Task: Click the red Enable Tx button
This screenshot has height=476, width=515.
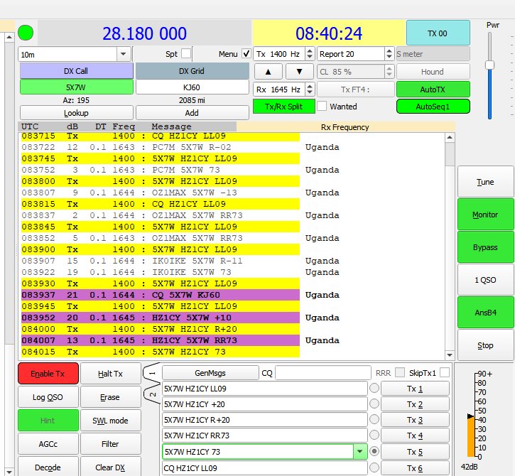Action: click(48, 374)
